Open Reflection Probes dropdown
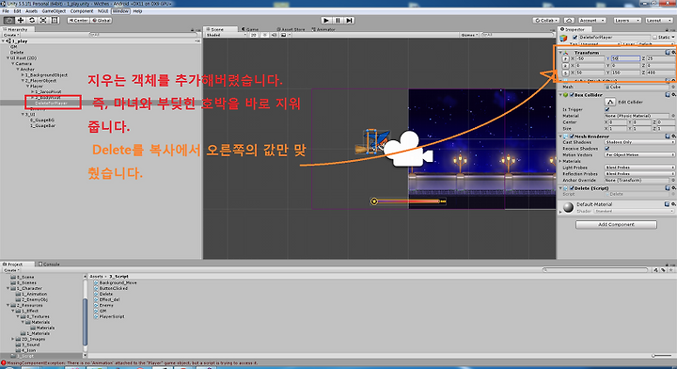677x369 pixels. point(639,174)
